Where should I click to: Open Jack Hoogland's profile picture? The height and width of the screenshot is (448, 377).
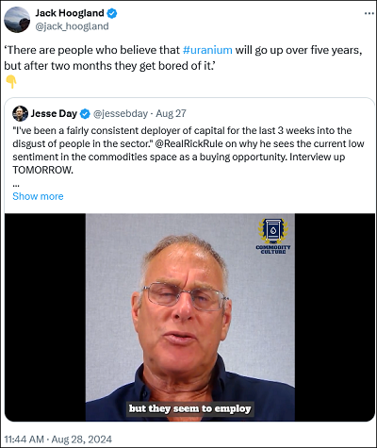point(17,20)
